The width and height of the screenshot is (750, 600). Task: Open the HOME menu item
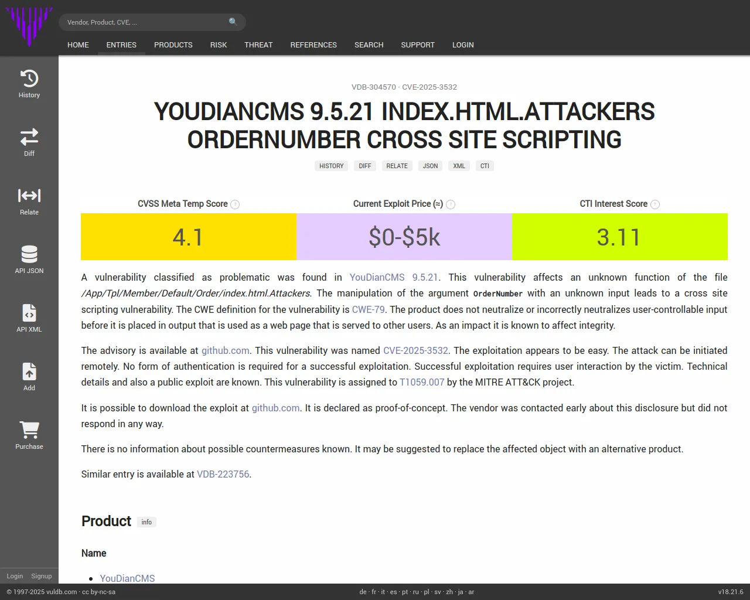[x=78, y=45]
